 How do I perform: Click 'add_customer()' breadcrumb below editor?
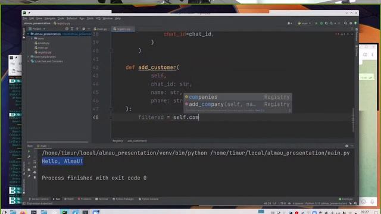(x=137, y=141)
